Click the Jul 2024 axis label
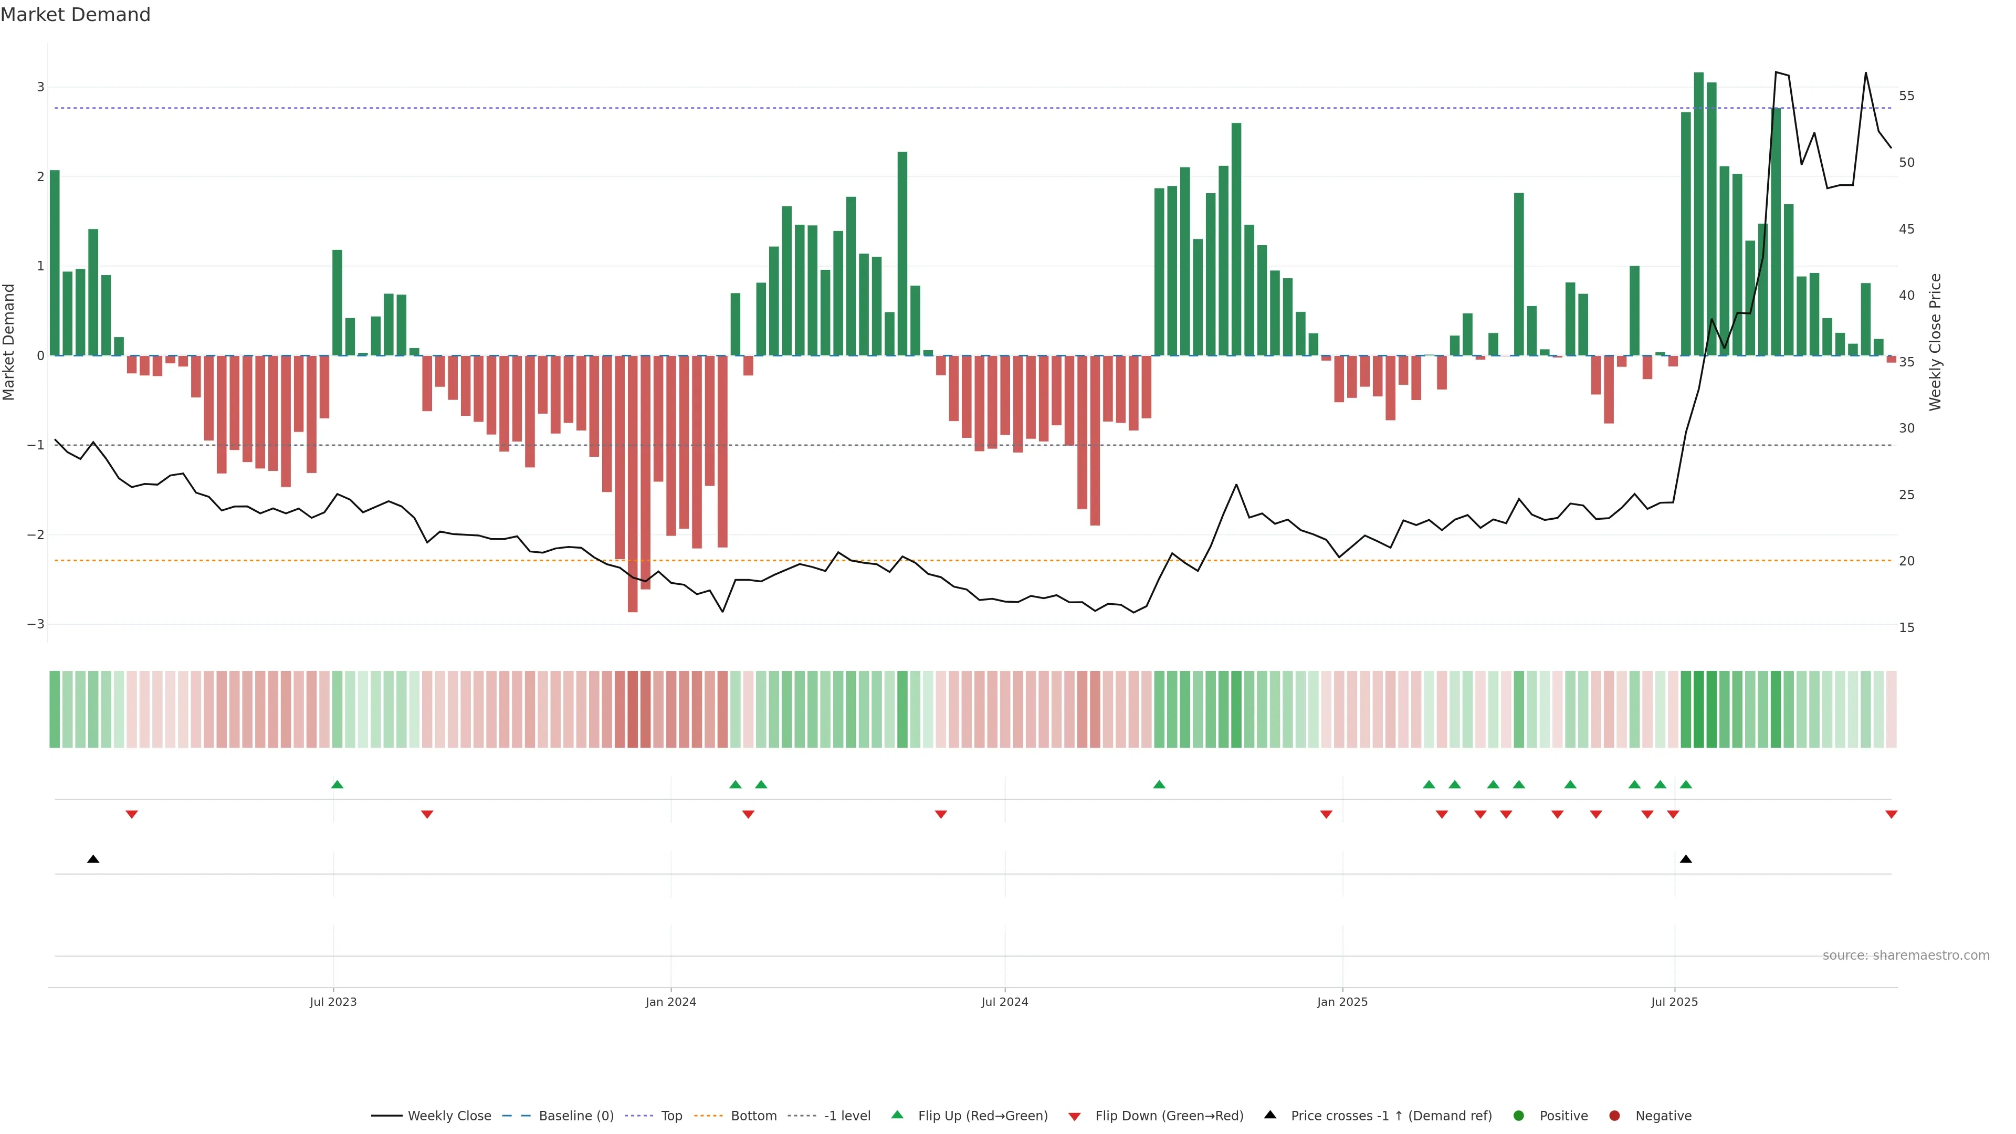This screenshot has height=1134, width=2016. (x=1005, y=1002)
